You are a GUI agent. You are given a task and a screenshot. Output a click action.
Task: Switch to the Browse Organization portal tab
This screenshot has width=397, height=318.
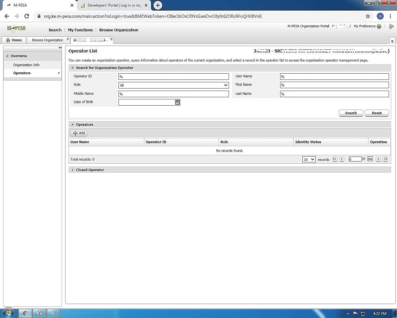pos(47,40)
